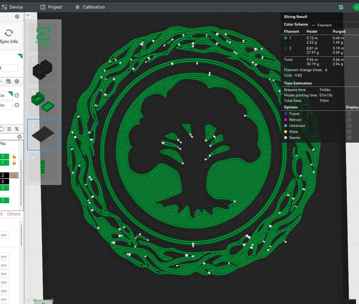Switch to the Others settings tab

14,214
